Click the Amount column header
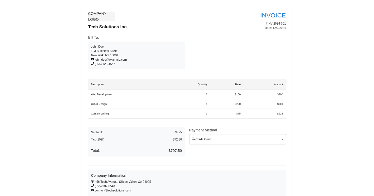374x196 pixels. [x=278, y=84]
